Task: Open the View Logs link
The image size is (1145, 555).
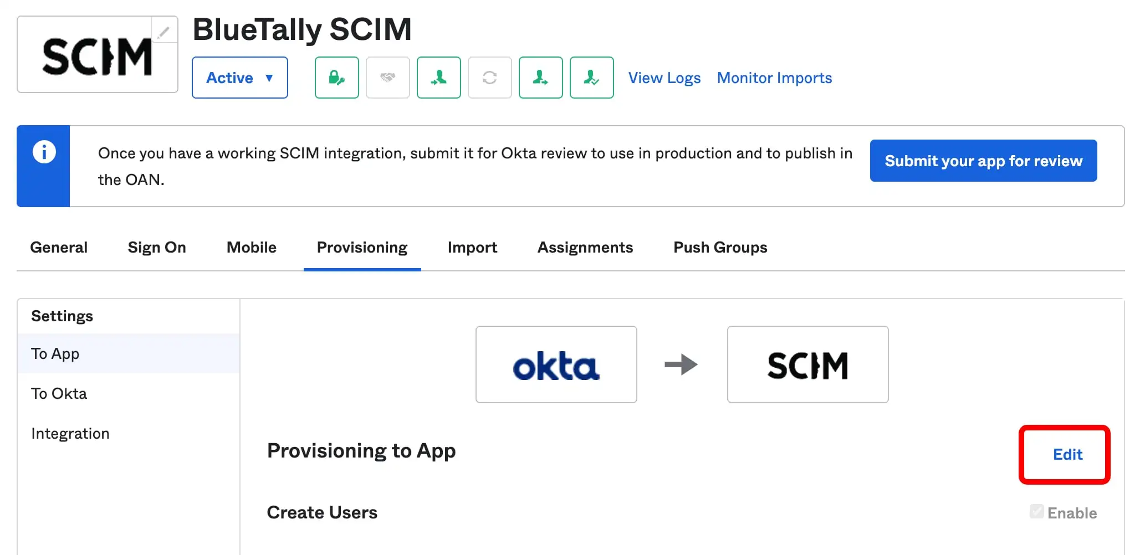Action: click(x=664, y=78)
